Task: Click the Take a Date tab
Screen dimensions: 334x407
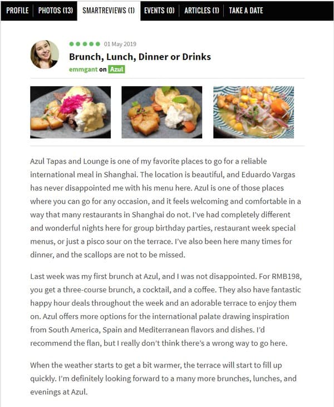Action: [x=245, y=11]
